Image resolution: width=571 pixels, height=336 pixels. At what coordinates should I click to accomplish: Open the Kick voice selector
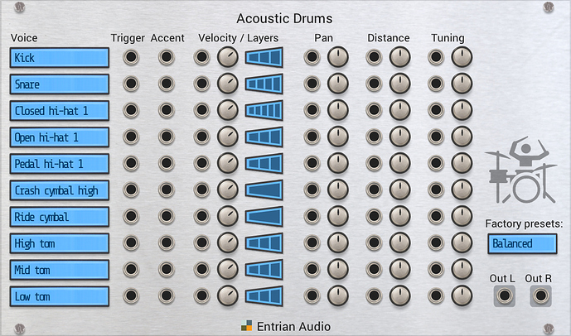click(60, 57)
